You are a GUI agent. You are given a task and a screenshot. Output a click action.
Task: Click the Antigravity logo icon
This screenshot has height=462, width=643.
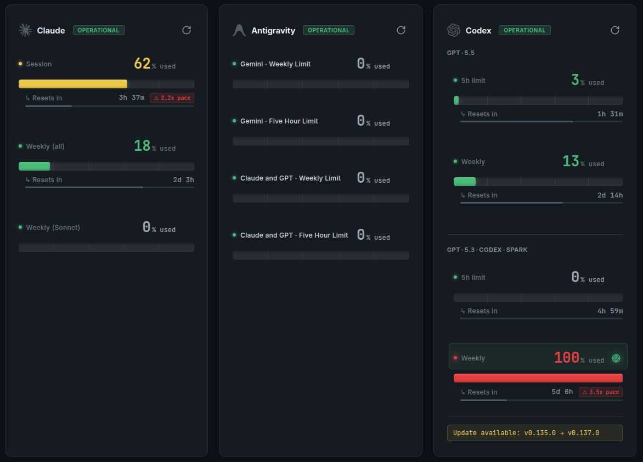coord(239,30)
